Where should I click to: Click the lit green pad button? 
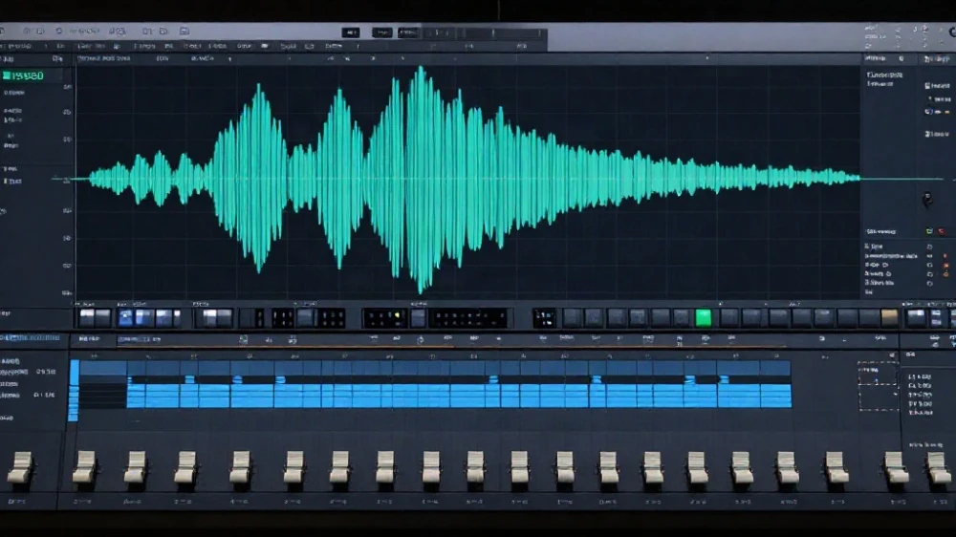[x=704, y=317]
